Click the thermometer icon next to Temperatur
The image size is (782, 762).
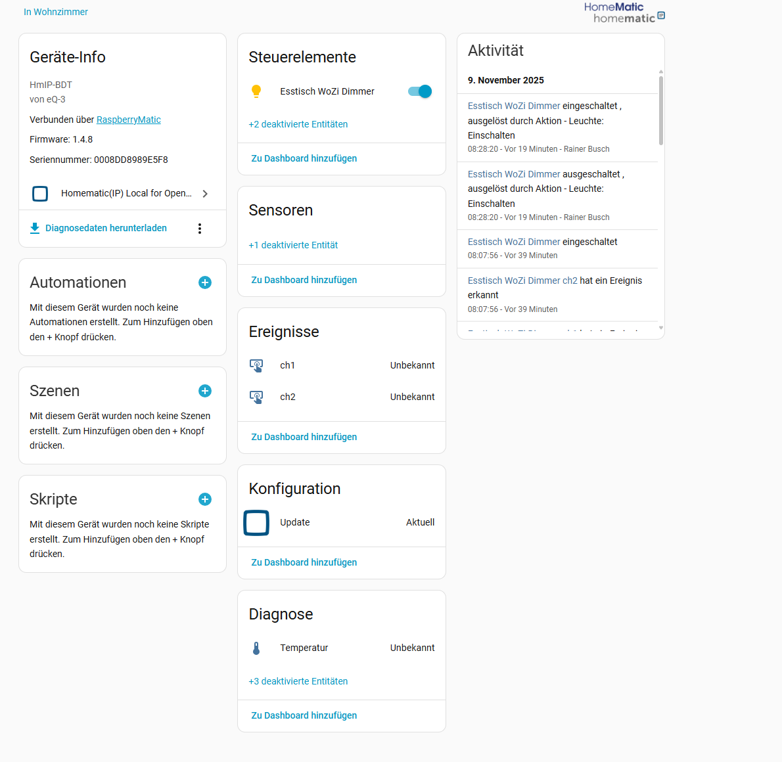coord(256,648)
